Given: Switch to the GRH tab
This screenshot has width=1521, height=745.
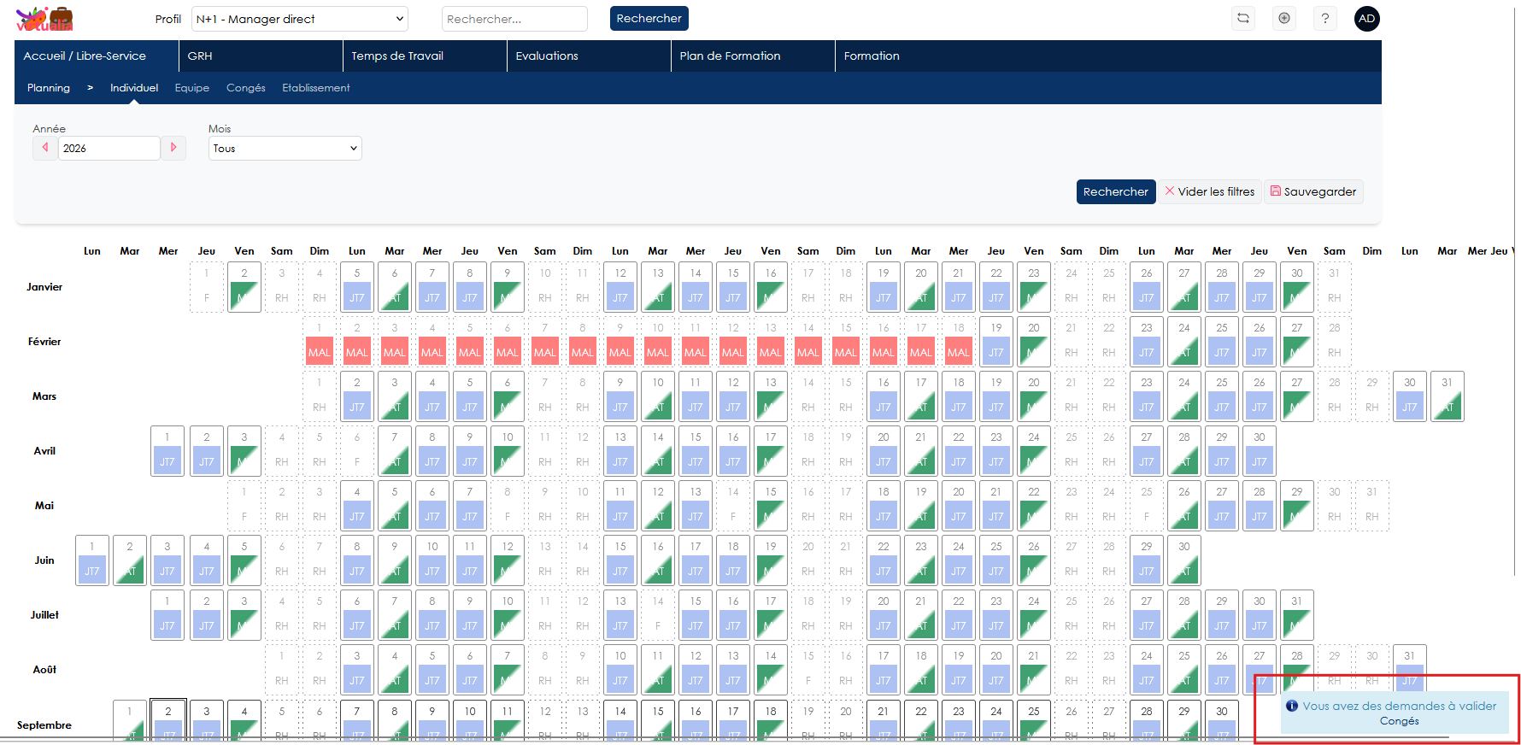Looking at the screenshot, I should (x=261, y=56).
